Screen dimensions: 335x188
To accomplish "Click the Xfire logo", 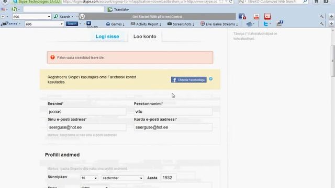I will (9, 24).
